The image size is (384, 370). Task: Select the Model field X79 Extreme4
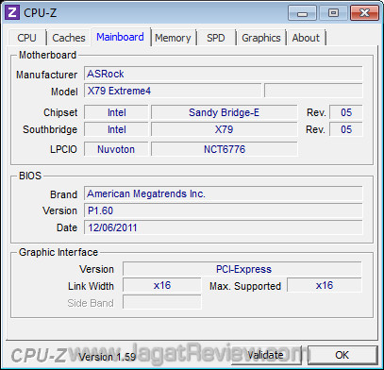[x=173, y=91]
